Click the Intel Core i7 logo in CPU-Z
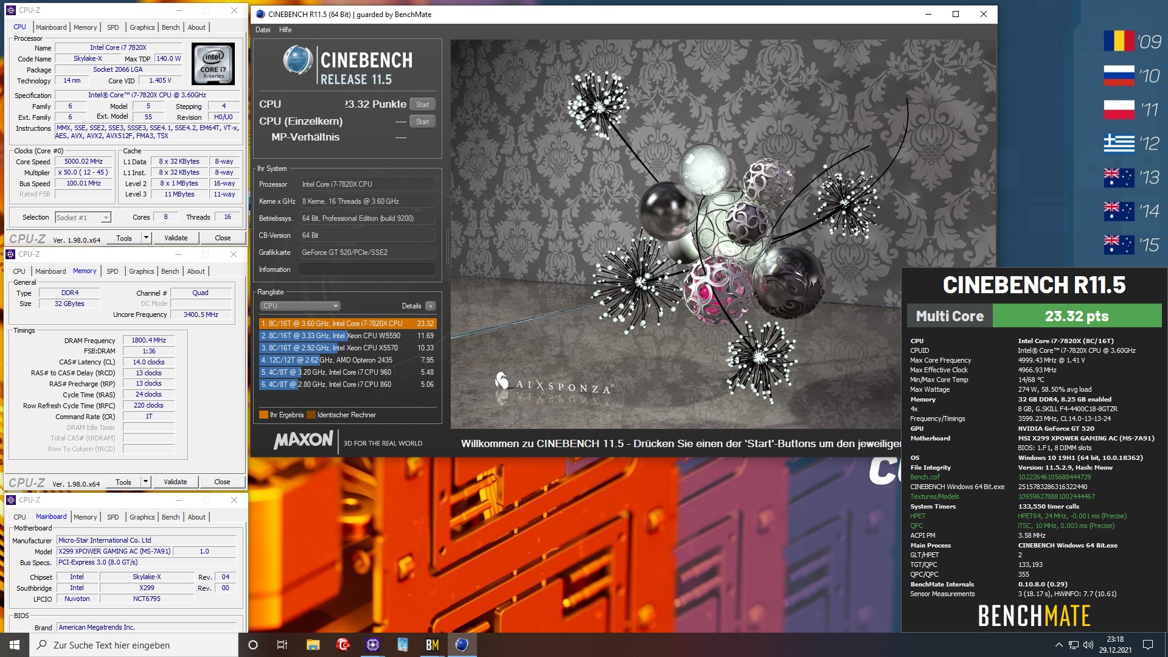The height and width of the screenshot is (657, 1168). [213, 63]
